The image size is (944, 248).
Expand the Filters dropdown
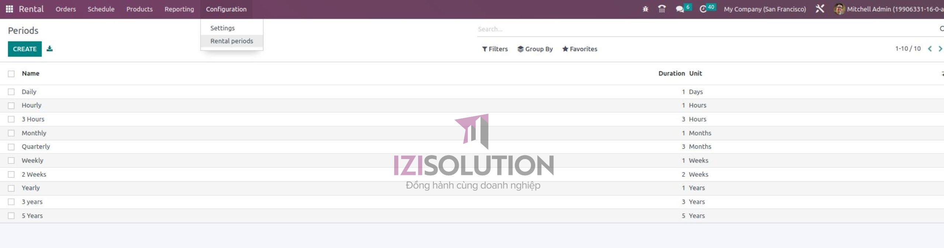point(495,49)
